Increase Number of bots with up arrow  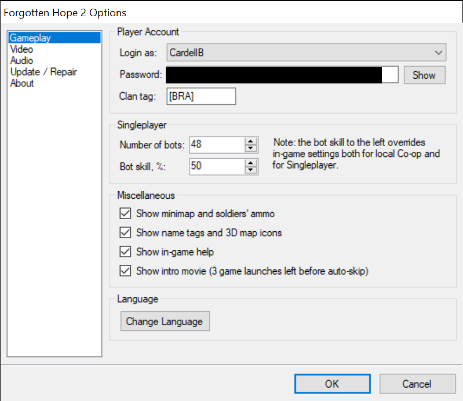[x=251, y=141]
